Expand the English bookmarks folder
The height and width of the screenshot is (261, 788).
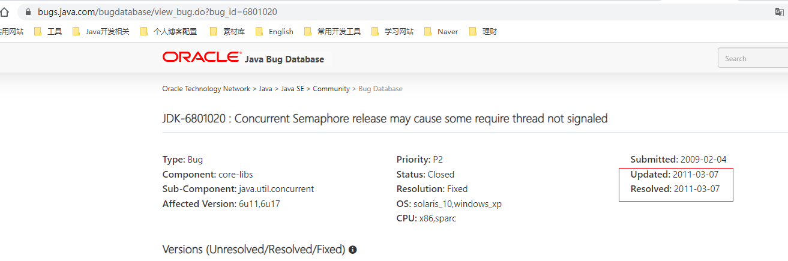click(x=274, y=32)
